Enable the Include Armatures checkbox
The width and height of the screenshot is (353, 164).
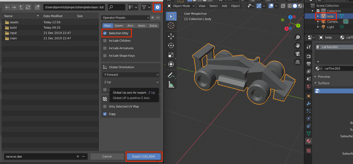(x=105, y=48)
